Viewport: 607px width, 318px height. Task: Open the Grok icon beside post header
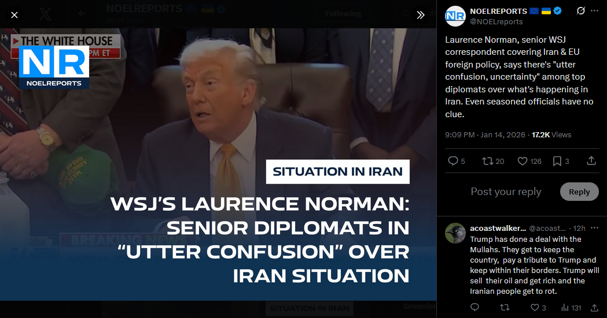click(x=581, y=11)
